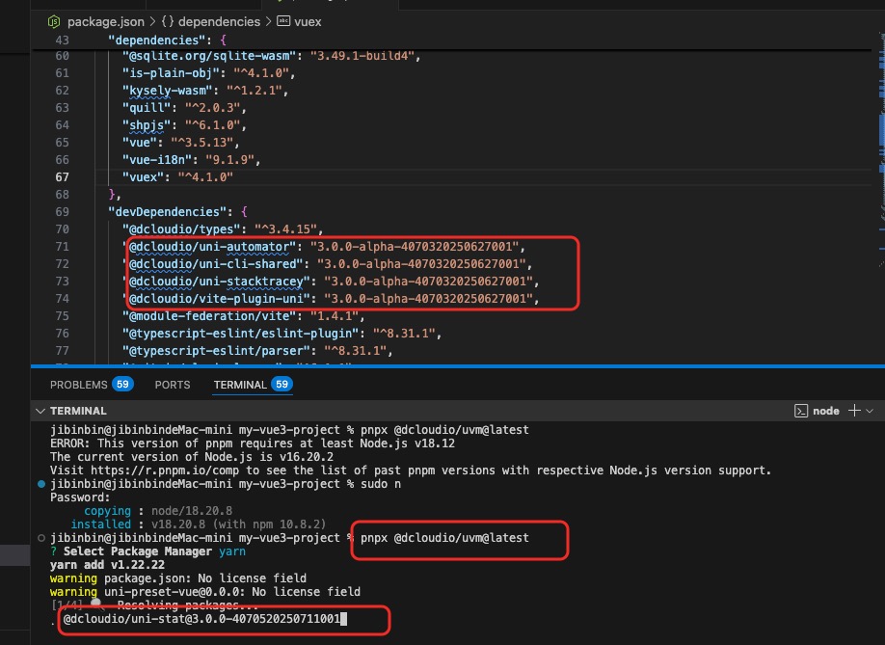Click the "shpjs" dependency key
Image resolution: width=885 pixels, height=645 pixels.
click(x=147, y=125)
